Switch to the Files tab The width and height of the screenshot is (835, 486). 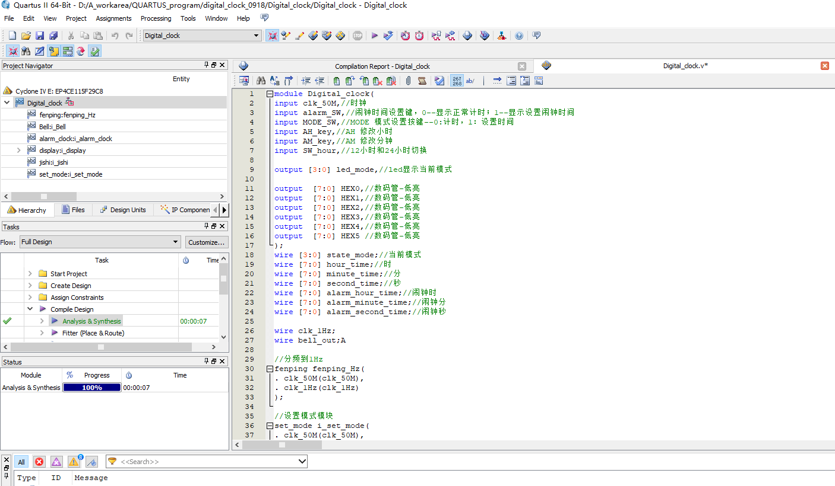(x=74, y=210)
